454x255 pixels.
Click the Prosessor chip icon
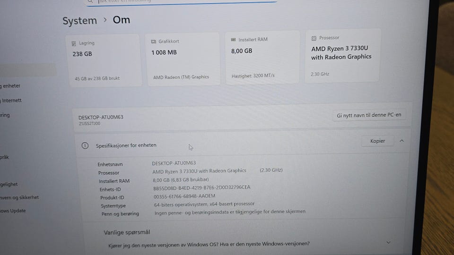point(314,38)
